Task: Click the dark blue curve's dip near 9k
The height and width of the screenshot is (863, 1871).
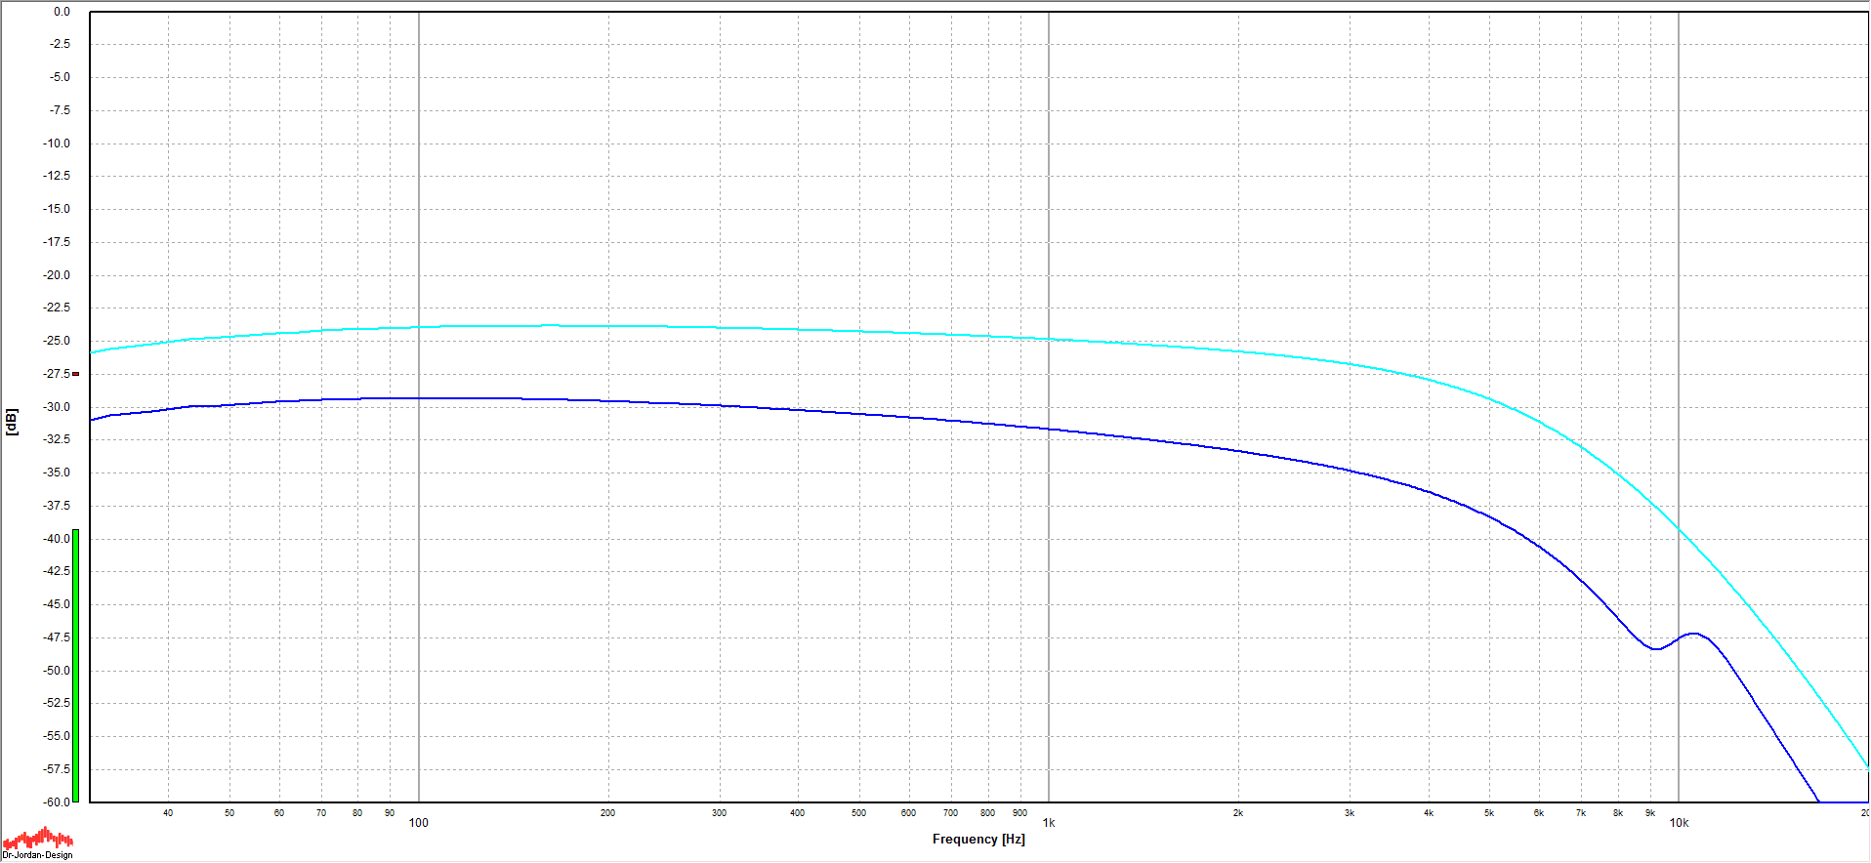Action: (x=1655, y=649)
